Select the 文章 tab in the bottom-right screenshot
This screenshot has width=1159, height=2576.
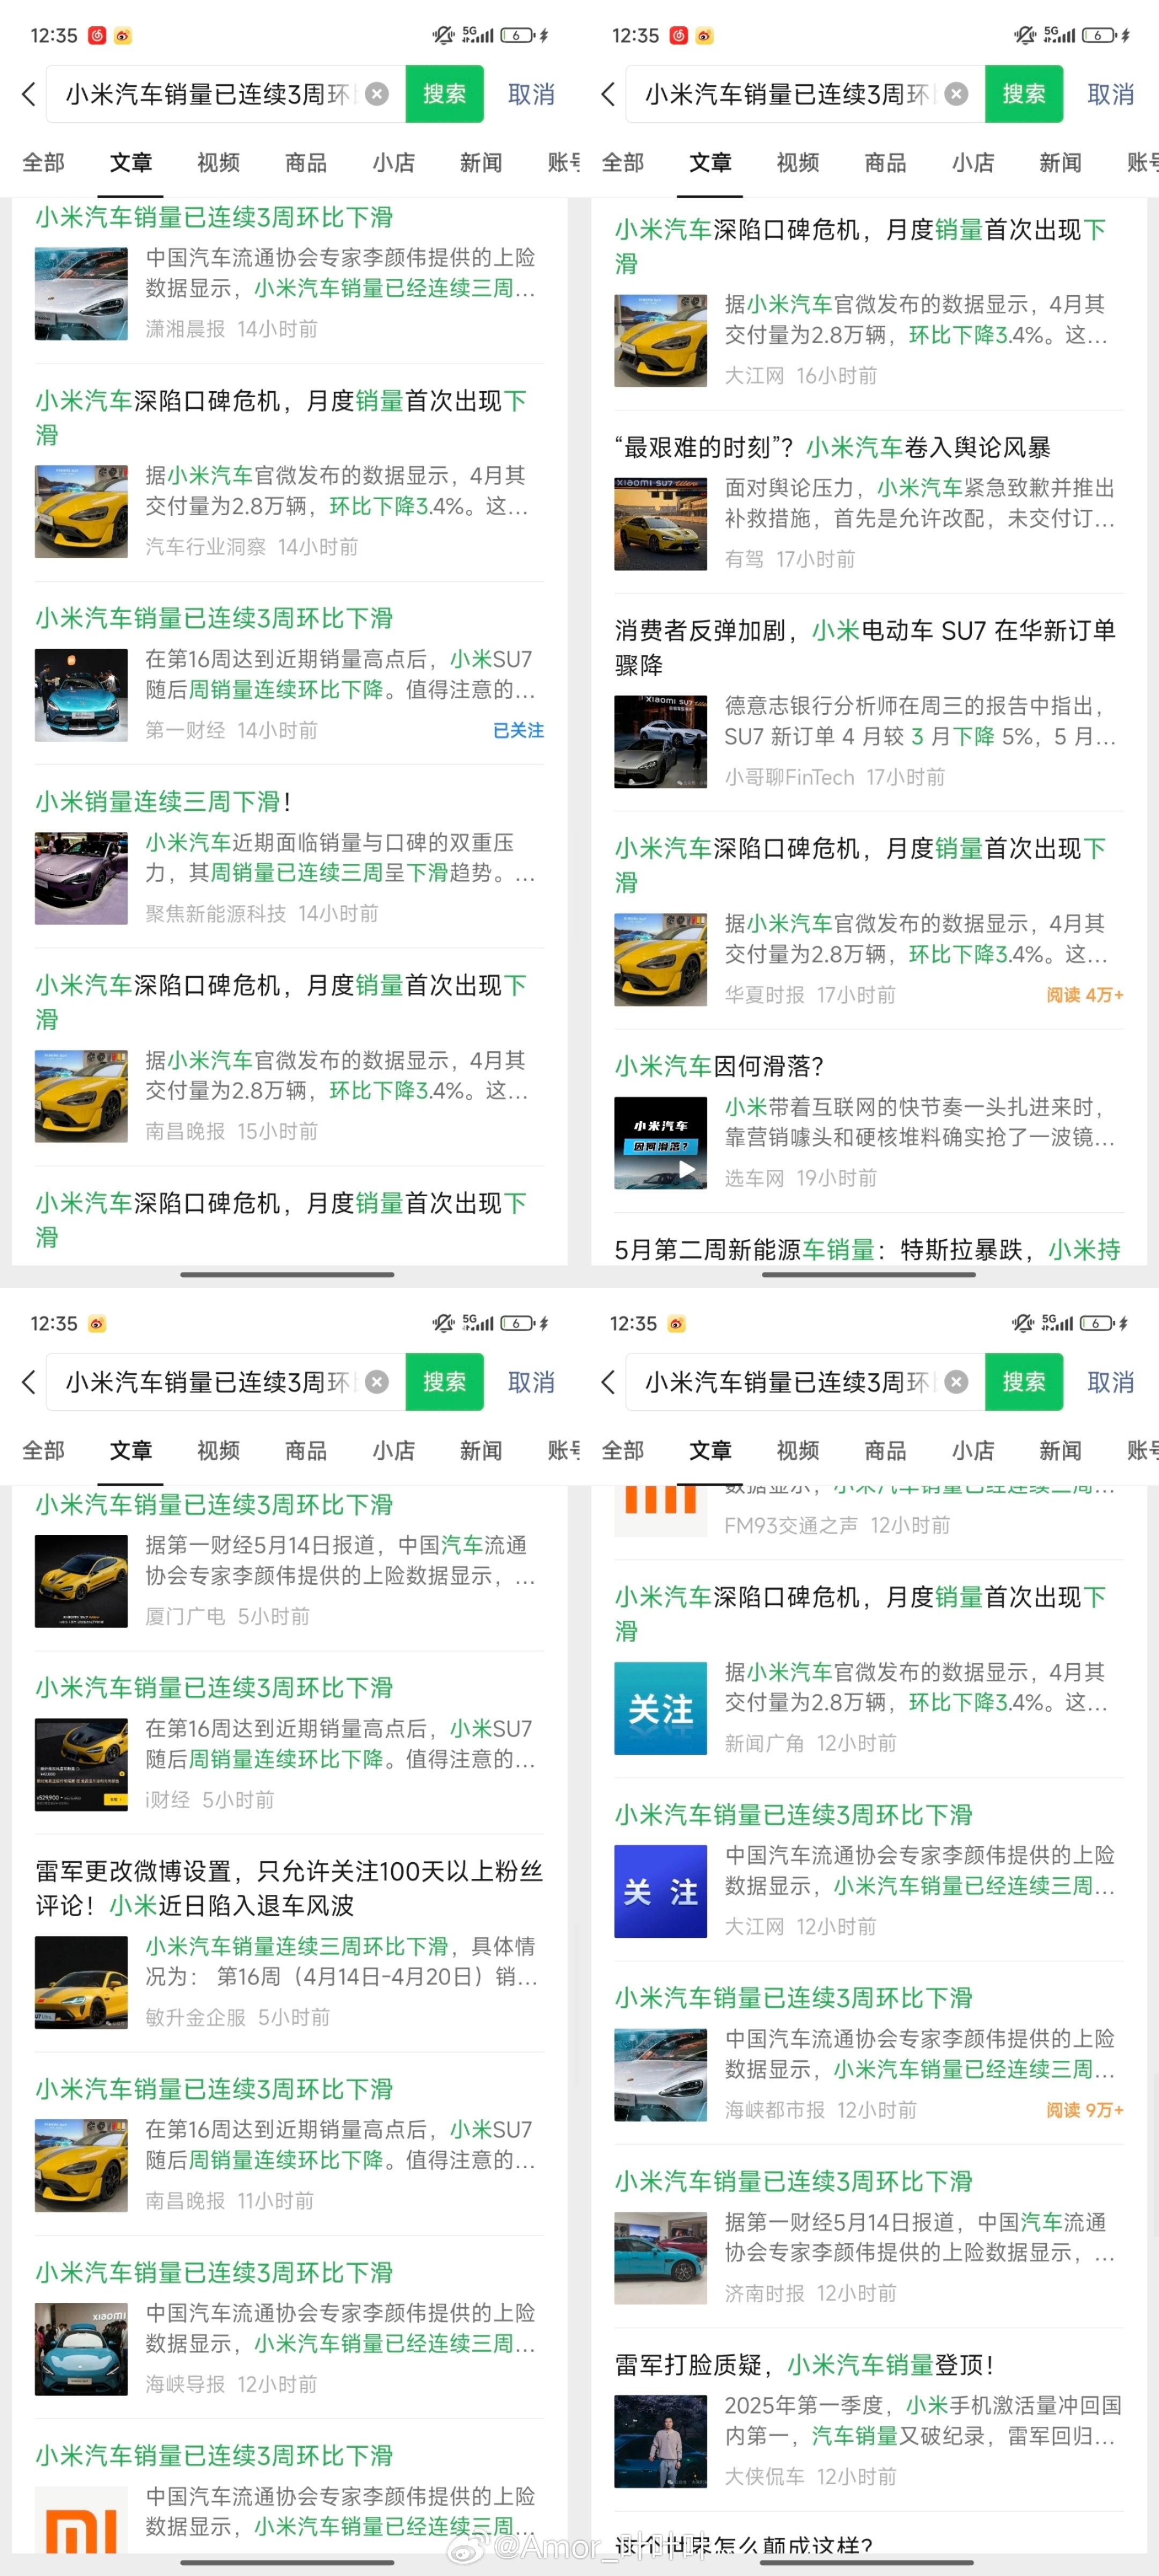(710, 1450)
